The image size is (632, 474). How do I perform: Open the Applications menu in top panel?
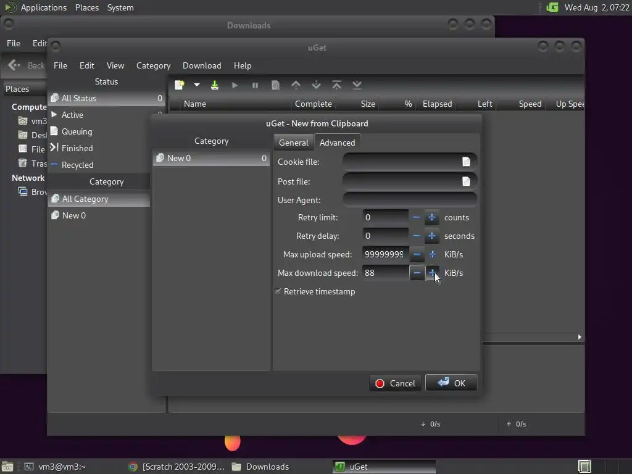(x=44, y=7)
